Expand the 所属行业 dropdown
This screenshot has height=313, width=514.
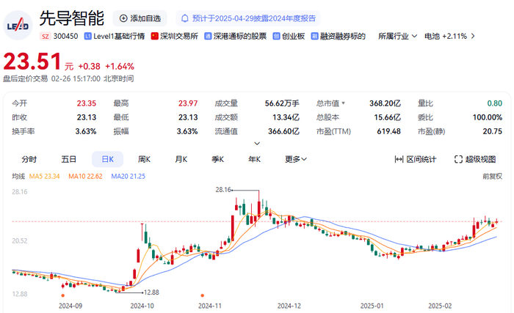tap(398, 37)
